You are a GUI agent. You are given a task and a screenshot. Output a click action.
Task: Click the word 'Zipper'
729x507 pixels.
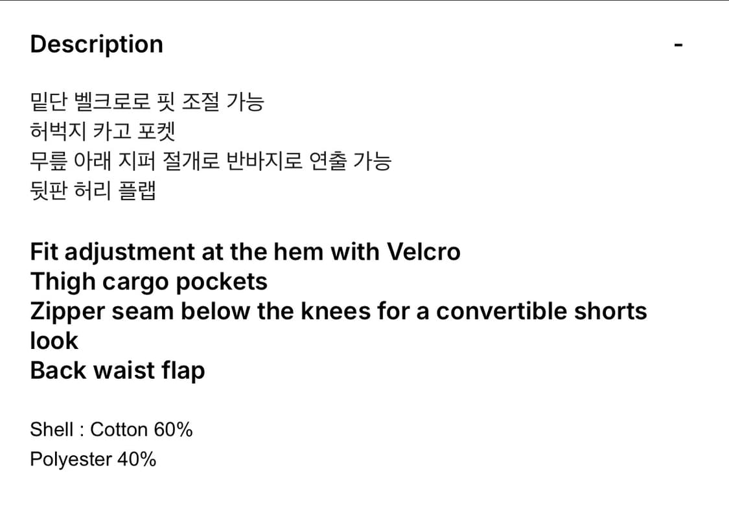67,311
